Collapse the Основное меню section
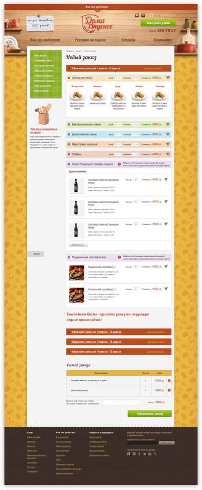 click(x=69, y=78)
